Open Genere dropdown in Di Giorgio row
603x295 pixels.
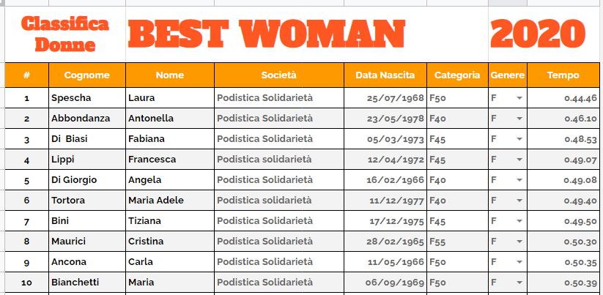[519, 180]
